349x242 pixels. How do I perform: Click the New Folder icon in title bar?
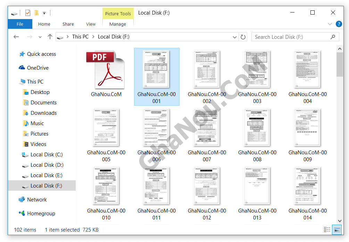click(36, 13)
